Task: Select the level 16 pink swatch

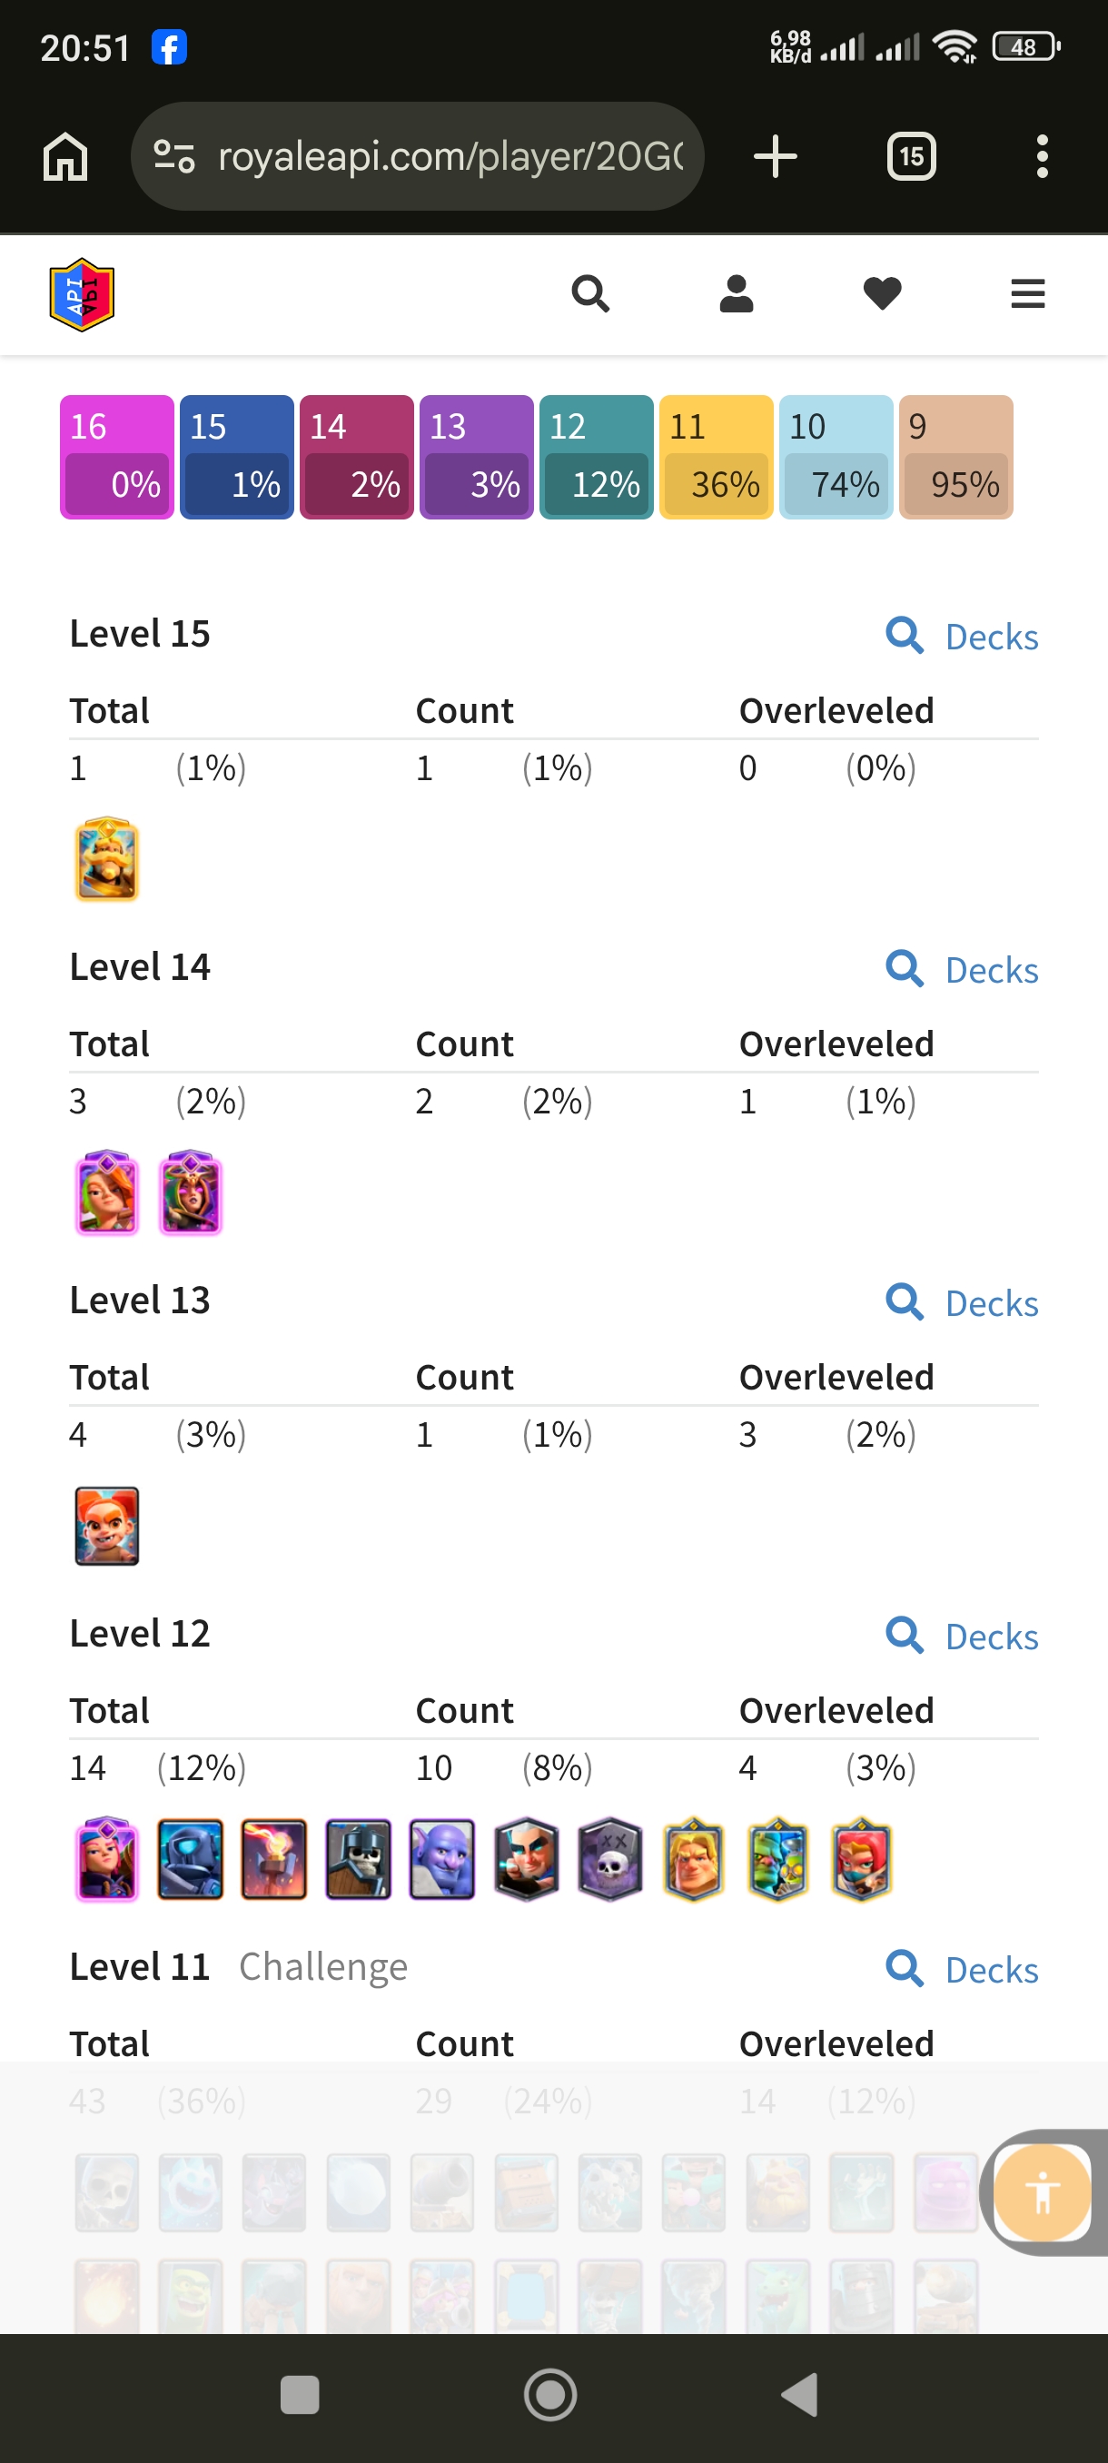Action: pos(116,457)
